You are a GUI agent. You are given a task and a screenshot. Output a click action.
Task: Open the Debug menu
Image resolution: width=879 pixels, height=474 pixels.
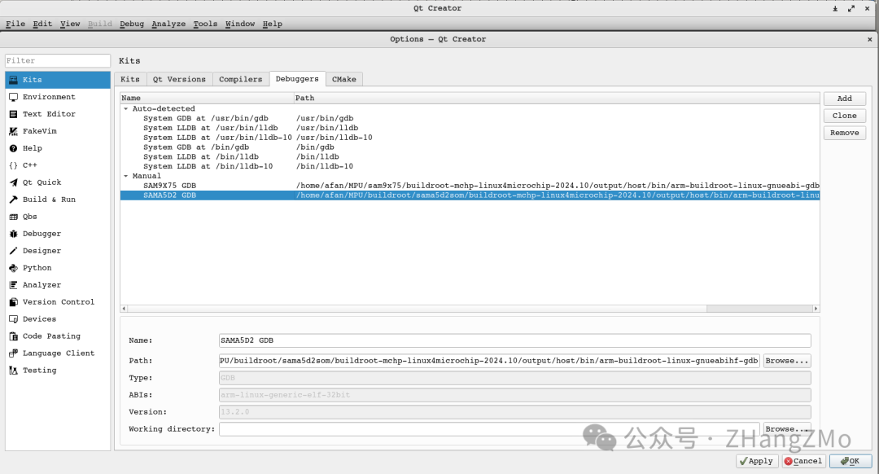(x=132, y=24)
